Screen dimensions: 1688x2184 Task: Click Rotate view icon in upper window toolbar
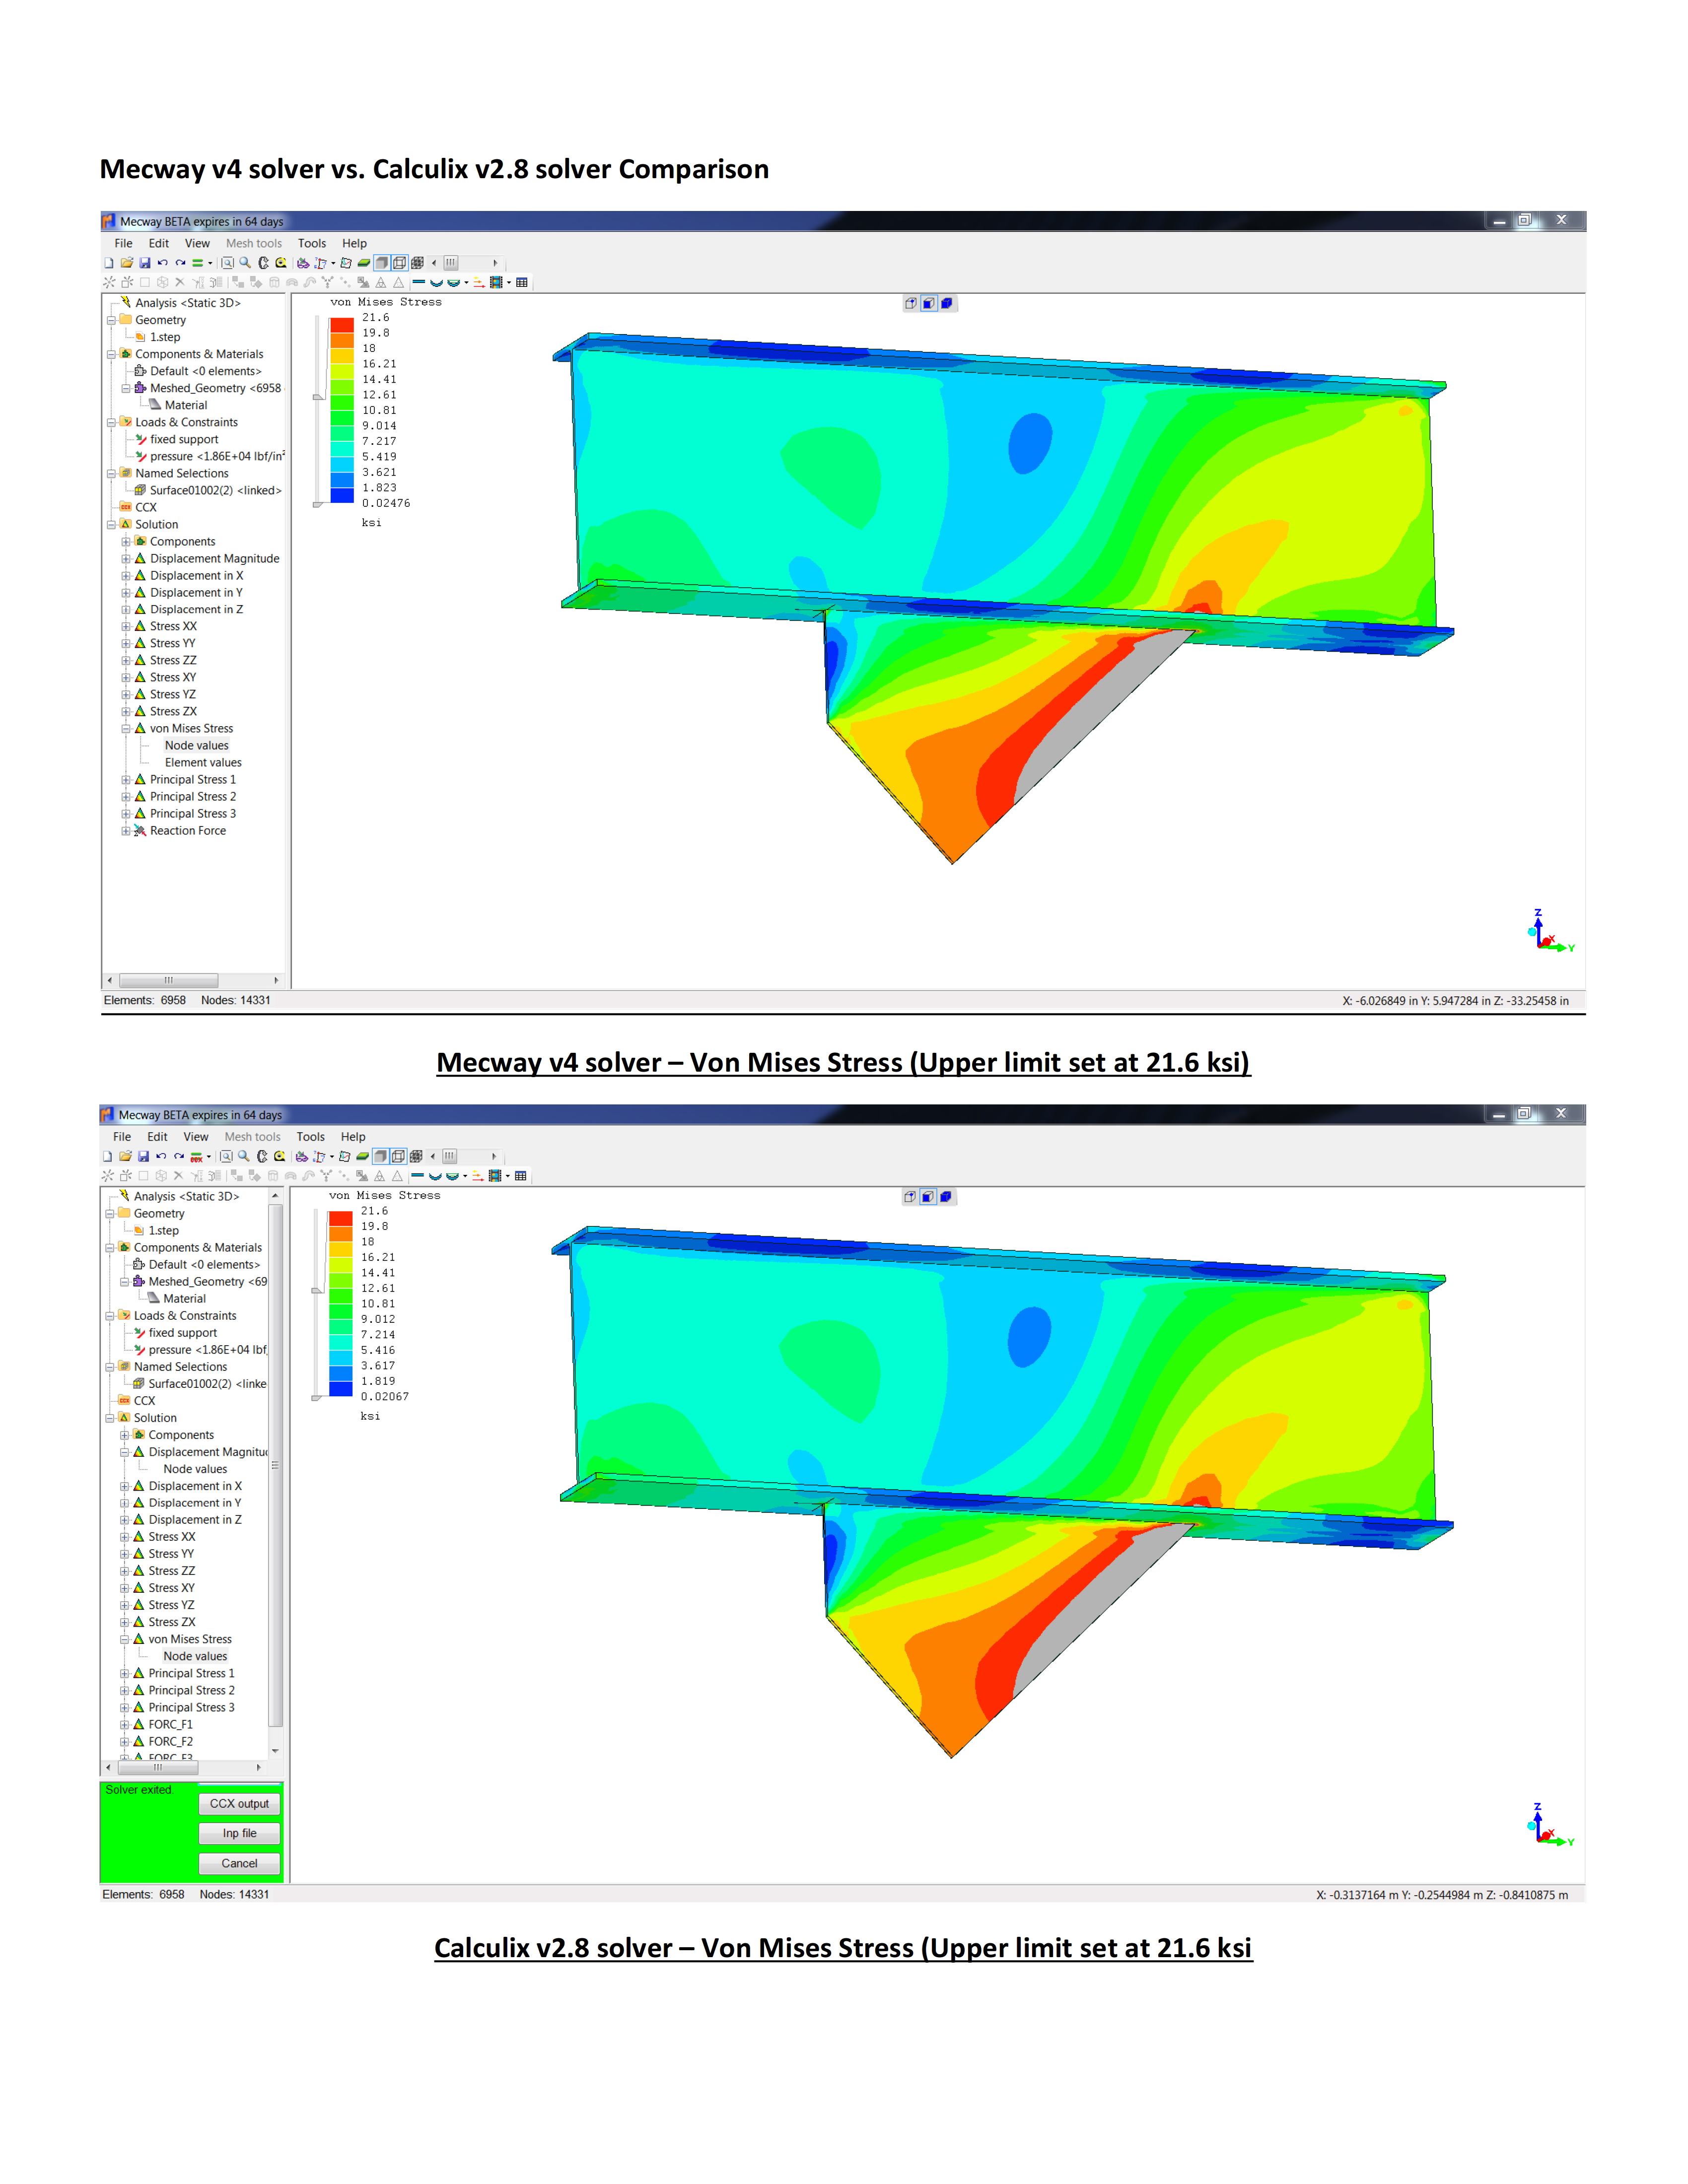tap(263, 263)
